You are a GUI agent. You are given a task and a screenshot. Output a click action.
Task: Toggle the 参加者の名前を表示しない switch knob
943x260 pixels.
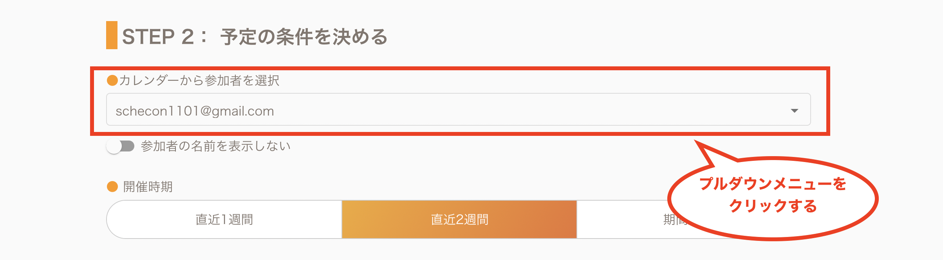click(x=114, y=146)
